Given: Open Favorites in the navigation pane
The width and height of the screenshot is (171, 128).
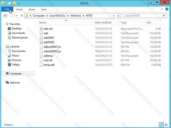Looking at the screenshot, I should [15, 24].
